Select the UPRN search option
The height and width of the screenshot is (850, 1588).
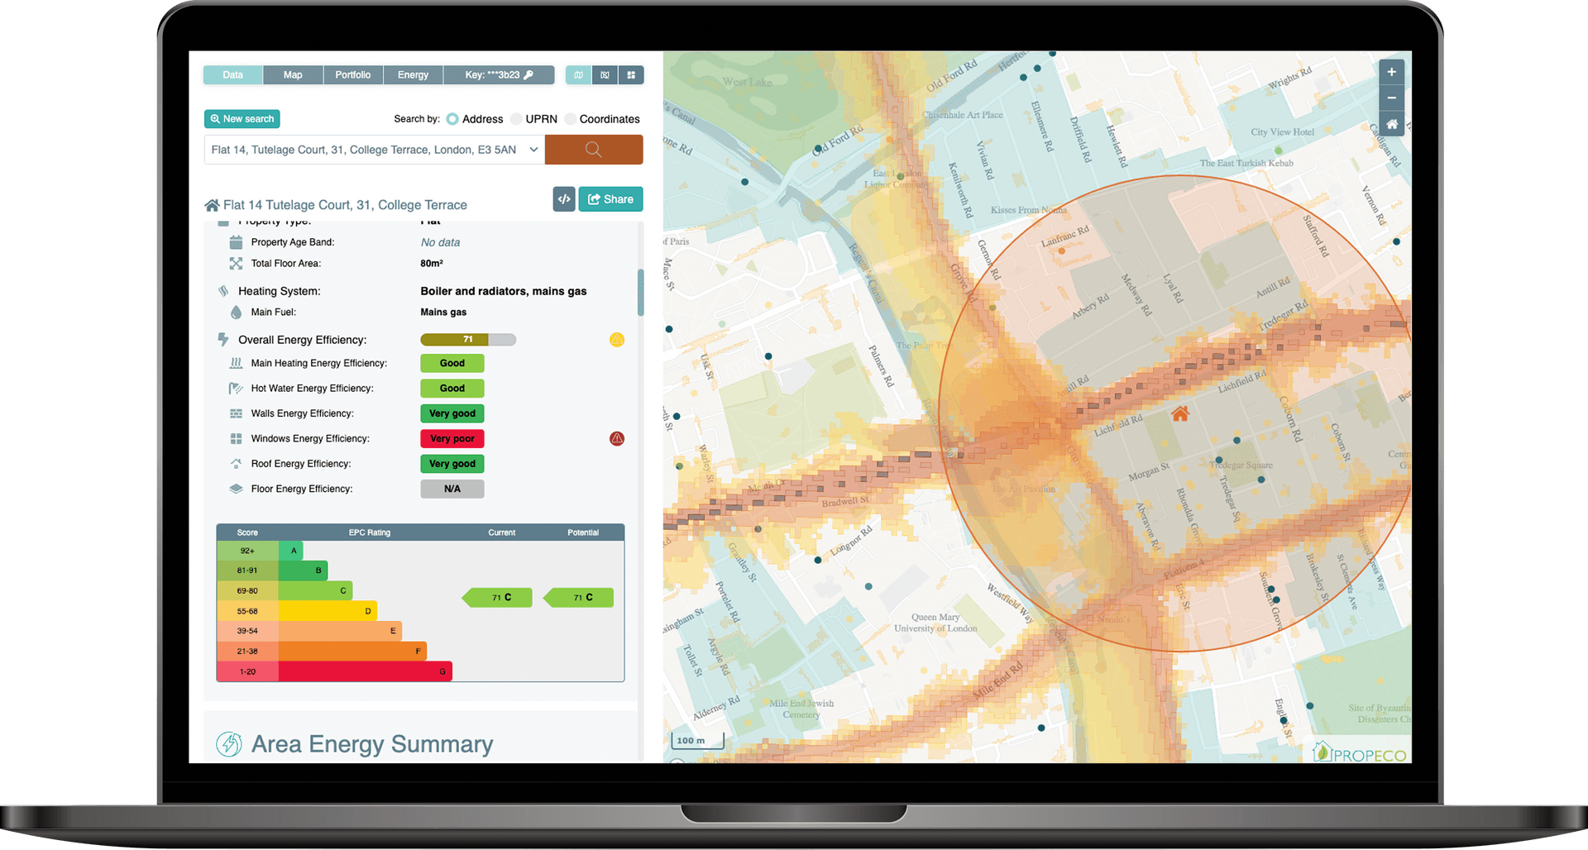click(517, 119)
